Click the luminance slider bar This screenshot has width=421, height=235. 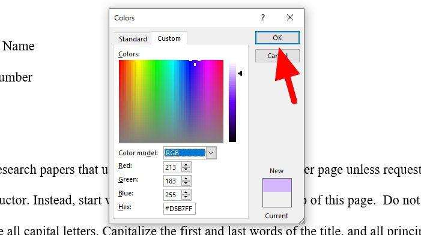(x=232, y=101)
